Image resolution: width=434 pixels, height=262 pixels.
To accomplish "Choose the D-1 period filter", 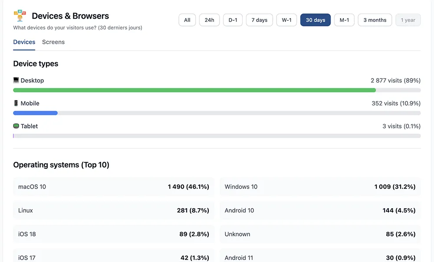I will coord(233,20).
